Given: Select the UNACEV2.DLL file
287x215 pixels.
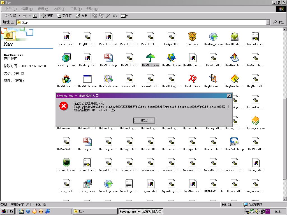Looking at the screenshot, I should pos(213,184).
